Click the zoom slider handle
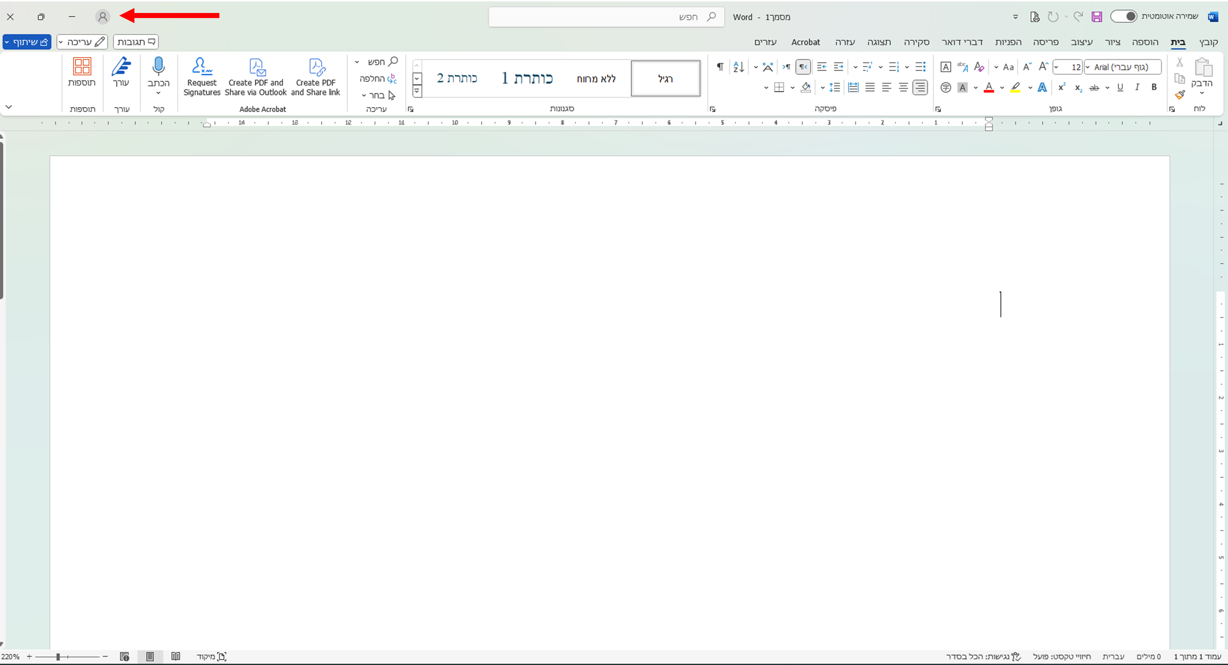The height and width of the screenshot is (665, 1228). [58, 657]
